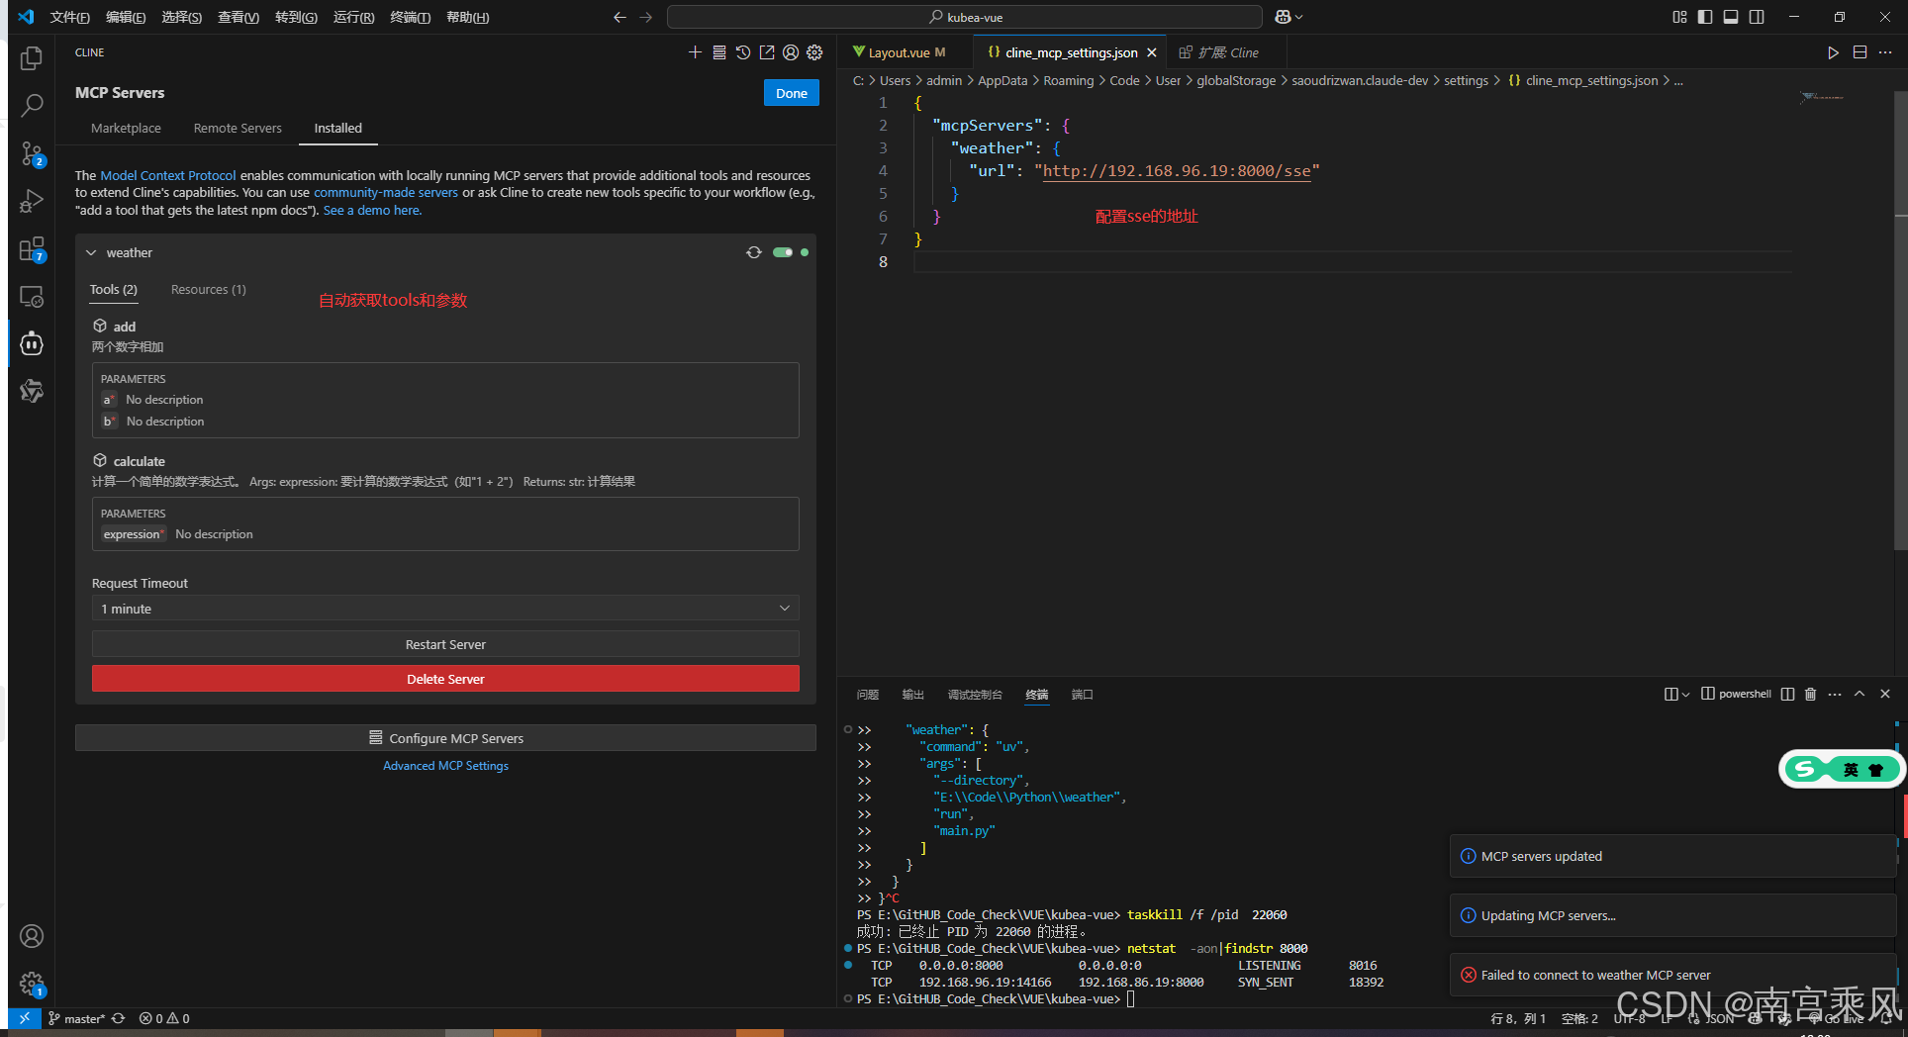
Task: Open the Copilot dropdown arrow in the title bar
Action: coord(1298,17)
